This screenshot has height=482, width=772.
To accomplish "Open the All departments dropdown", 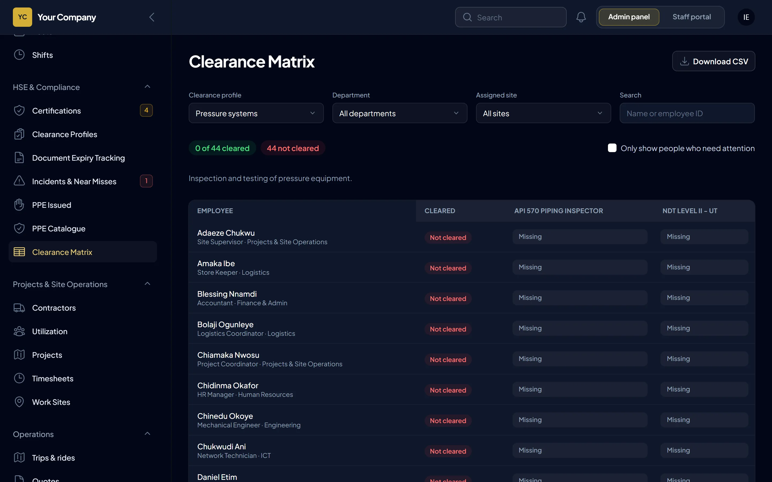I will (x=400, y=113).
